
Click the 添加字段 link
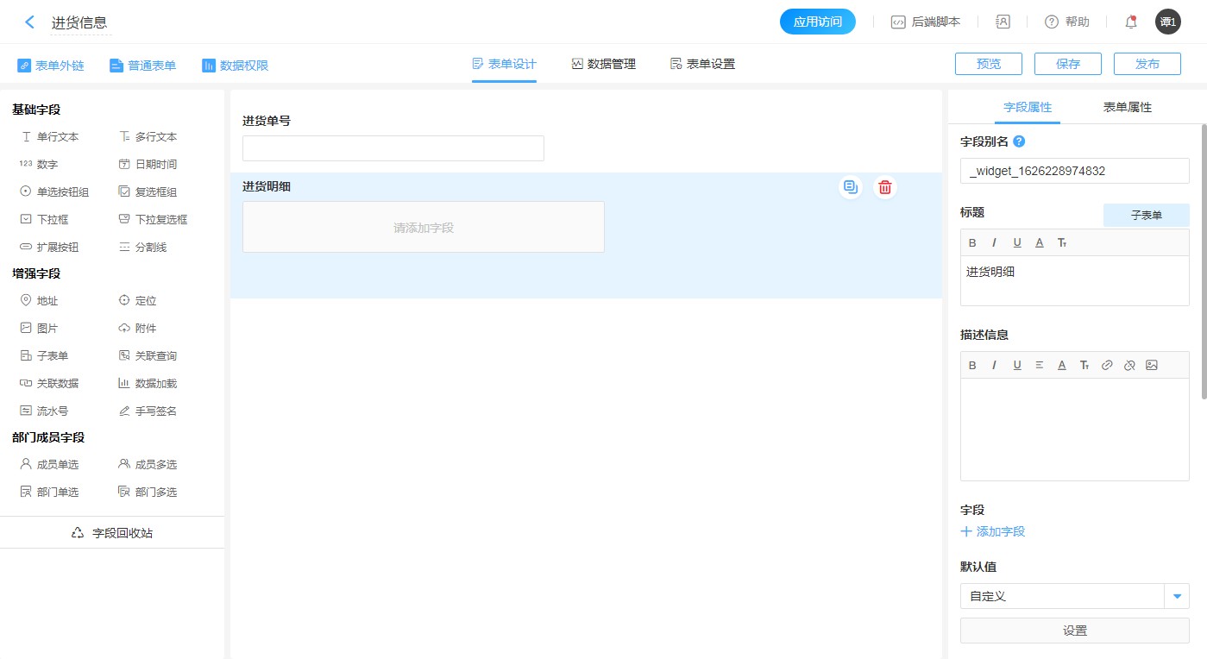click(x=993, y=531)
